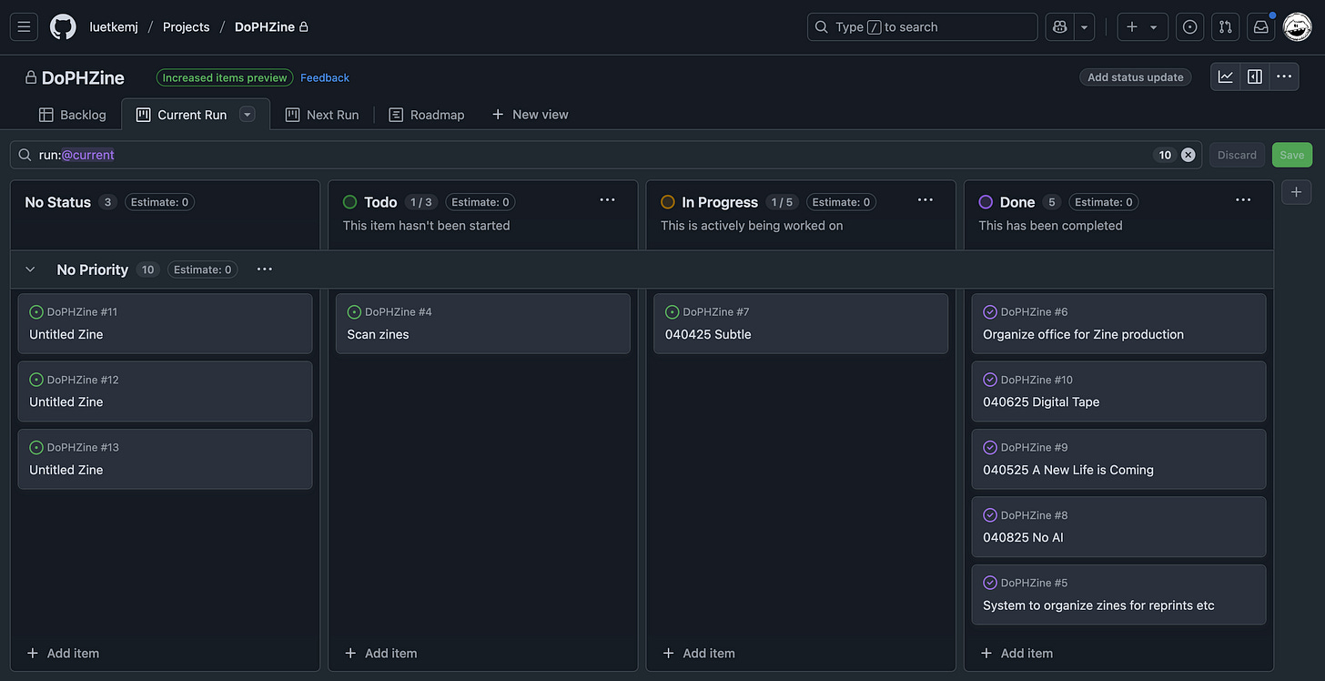Click open issue icon on DoPHZine #11
The width and height of the screenshot is (1325, 681).
[x=36, y=312]
